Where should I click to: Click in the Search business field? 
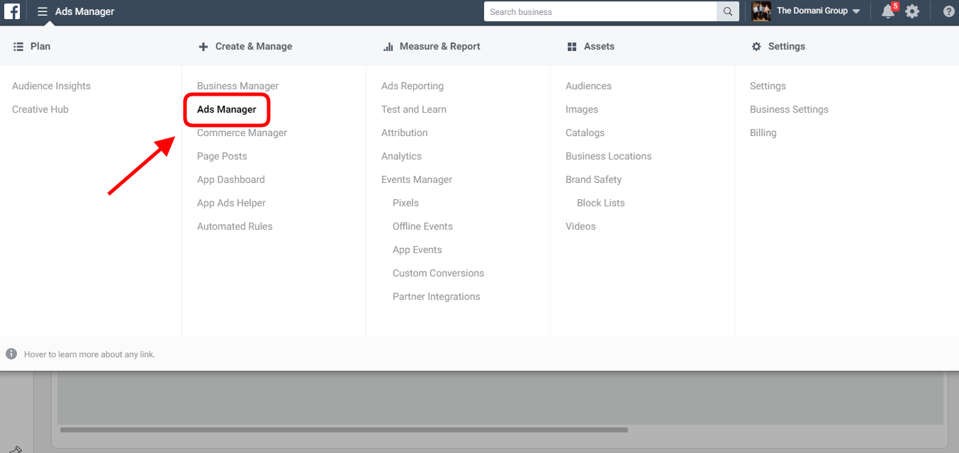600,11
